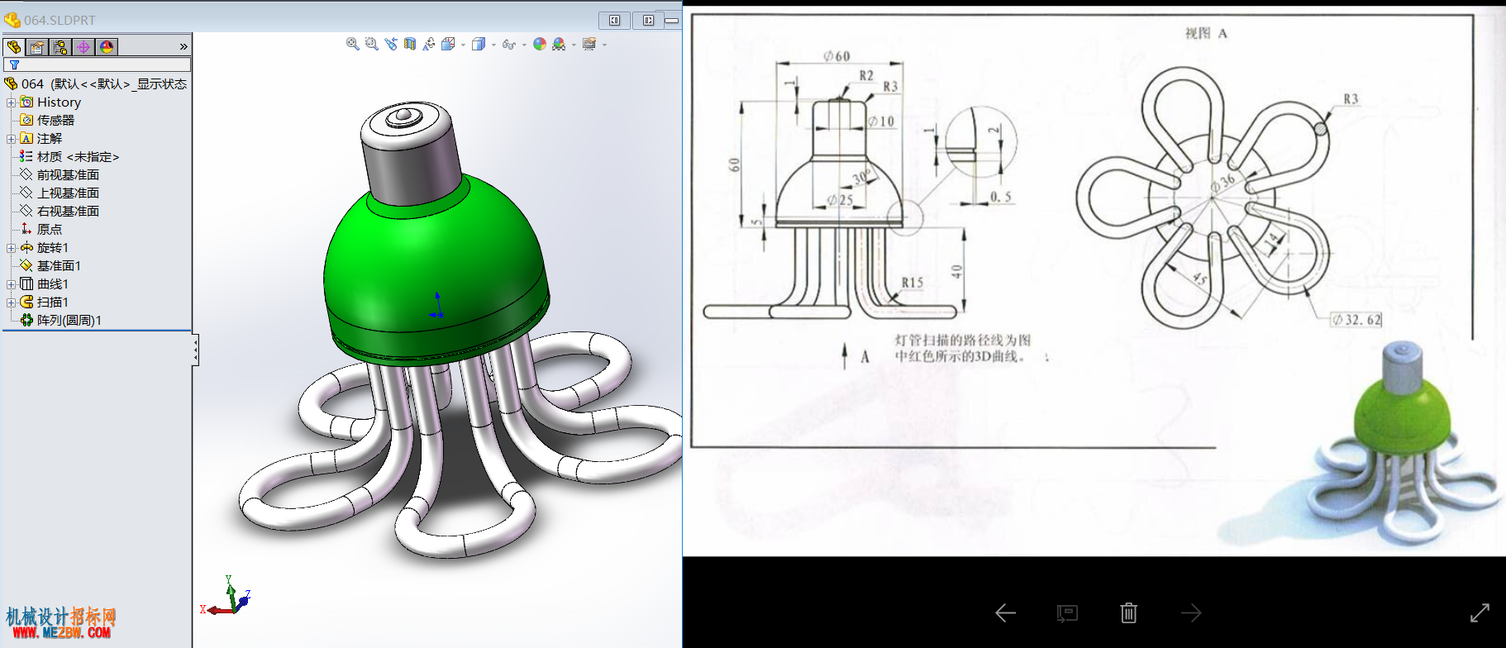Collapse the FeatureManager panel via splitter handle

click(195, 350)
